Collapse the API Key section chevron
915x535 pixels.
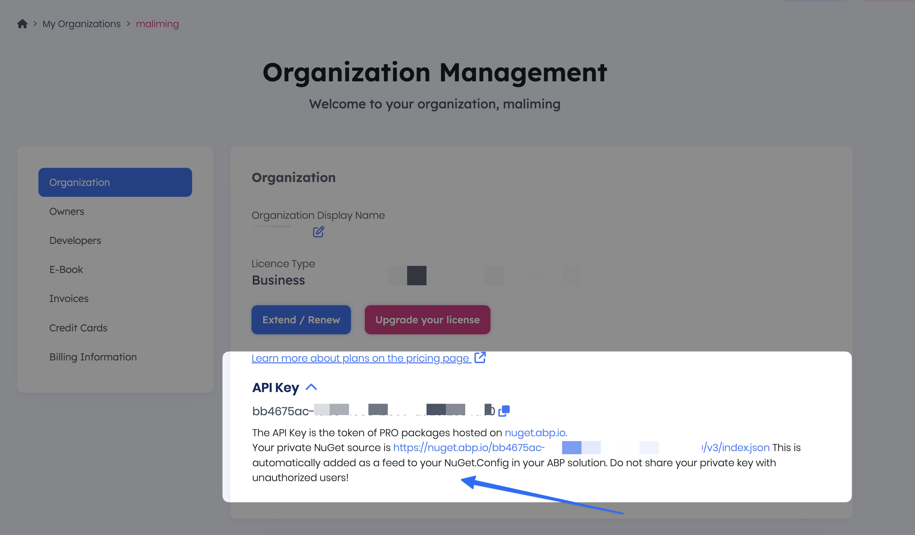click(x=311, y=387)
